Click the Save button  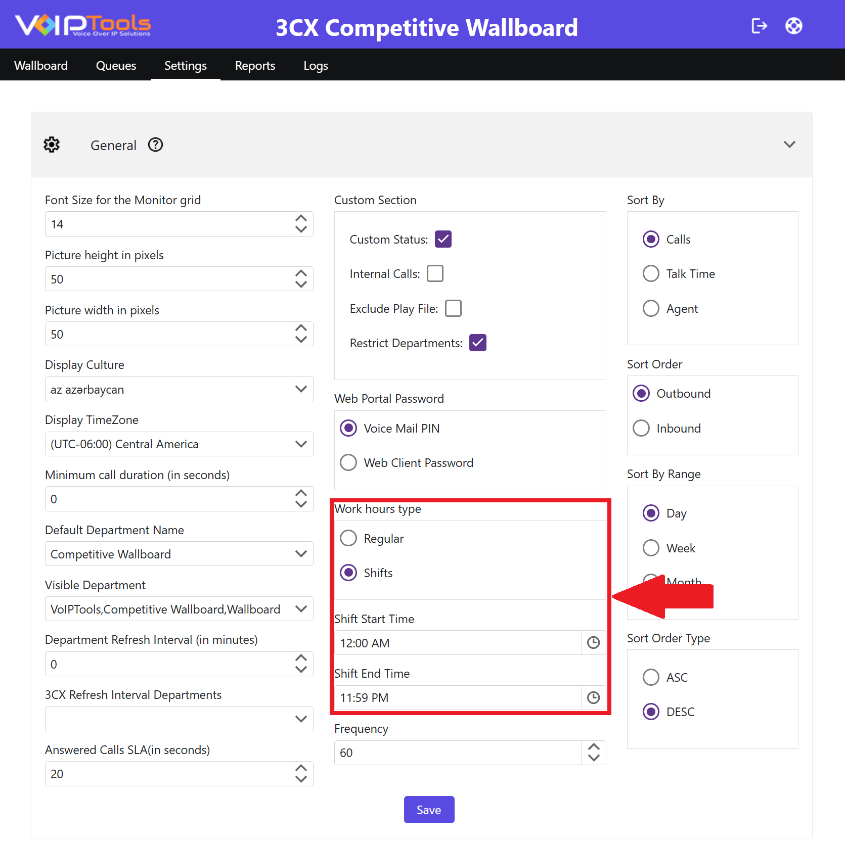[429, 810]
